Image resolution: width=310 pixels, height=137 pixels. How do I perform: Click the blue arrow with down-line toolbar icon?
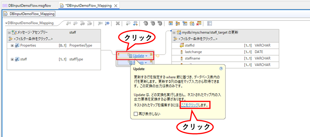click(x=107, y=23)
